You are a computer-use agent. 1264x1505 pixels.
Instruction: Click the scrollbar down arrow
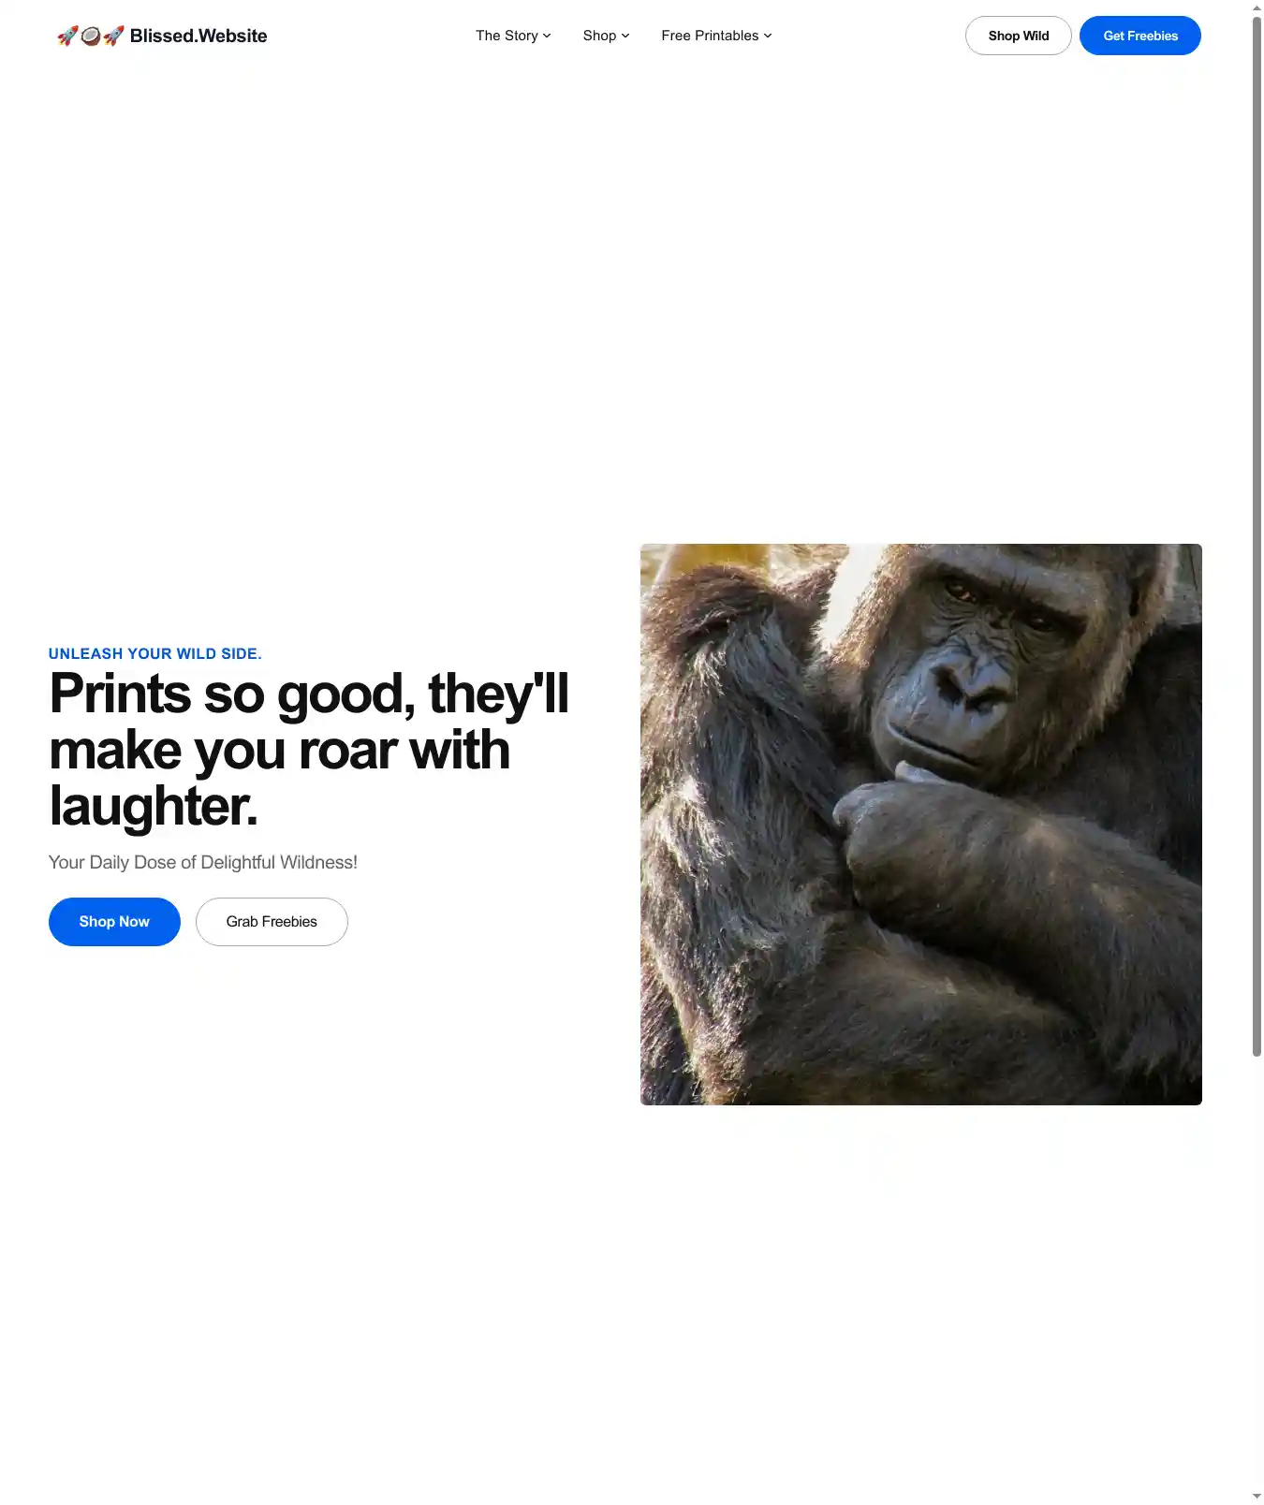click(1257, 1497)
